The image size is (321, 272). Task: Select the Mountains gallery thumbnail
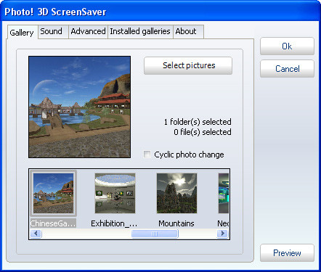176,193
